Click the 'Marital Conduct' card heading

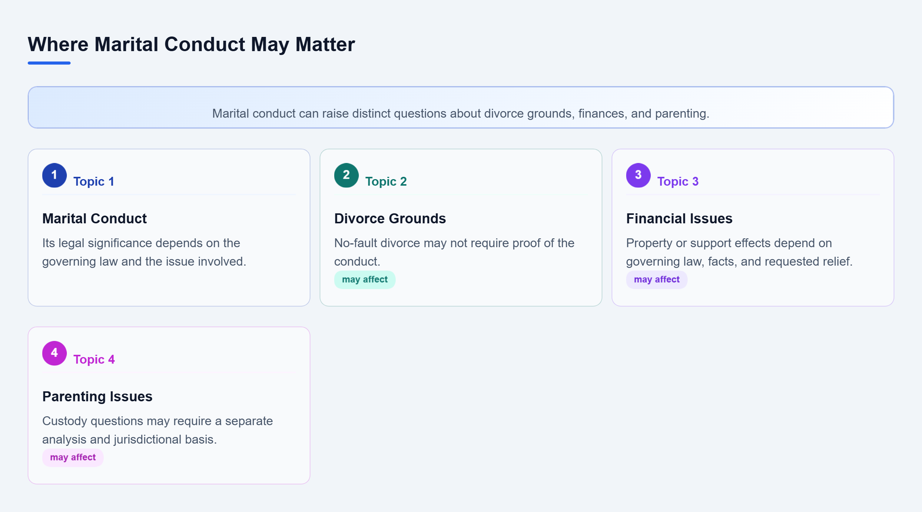(95, 218)
